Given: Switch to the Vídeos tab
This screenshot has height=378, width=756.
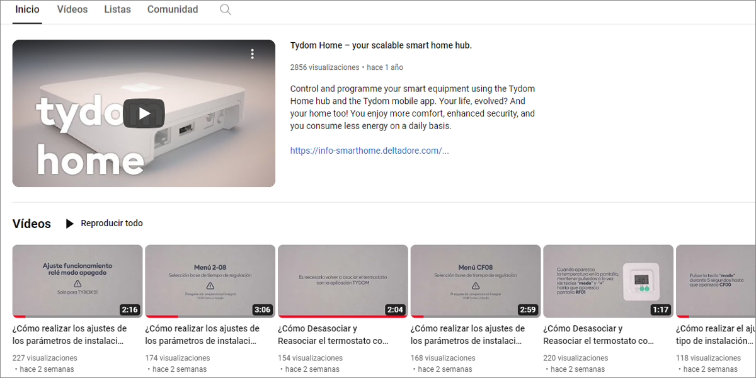Looking at the screenshot, I should [72, 9].
